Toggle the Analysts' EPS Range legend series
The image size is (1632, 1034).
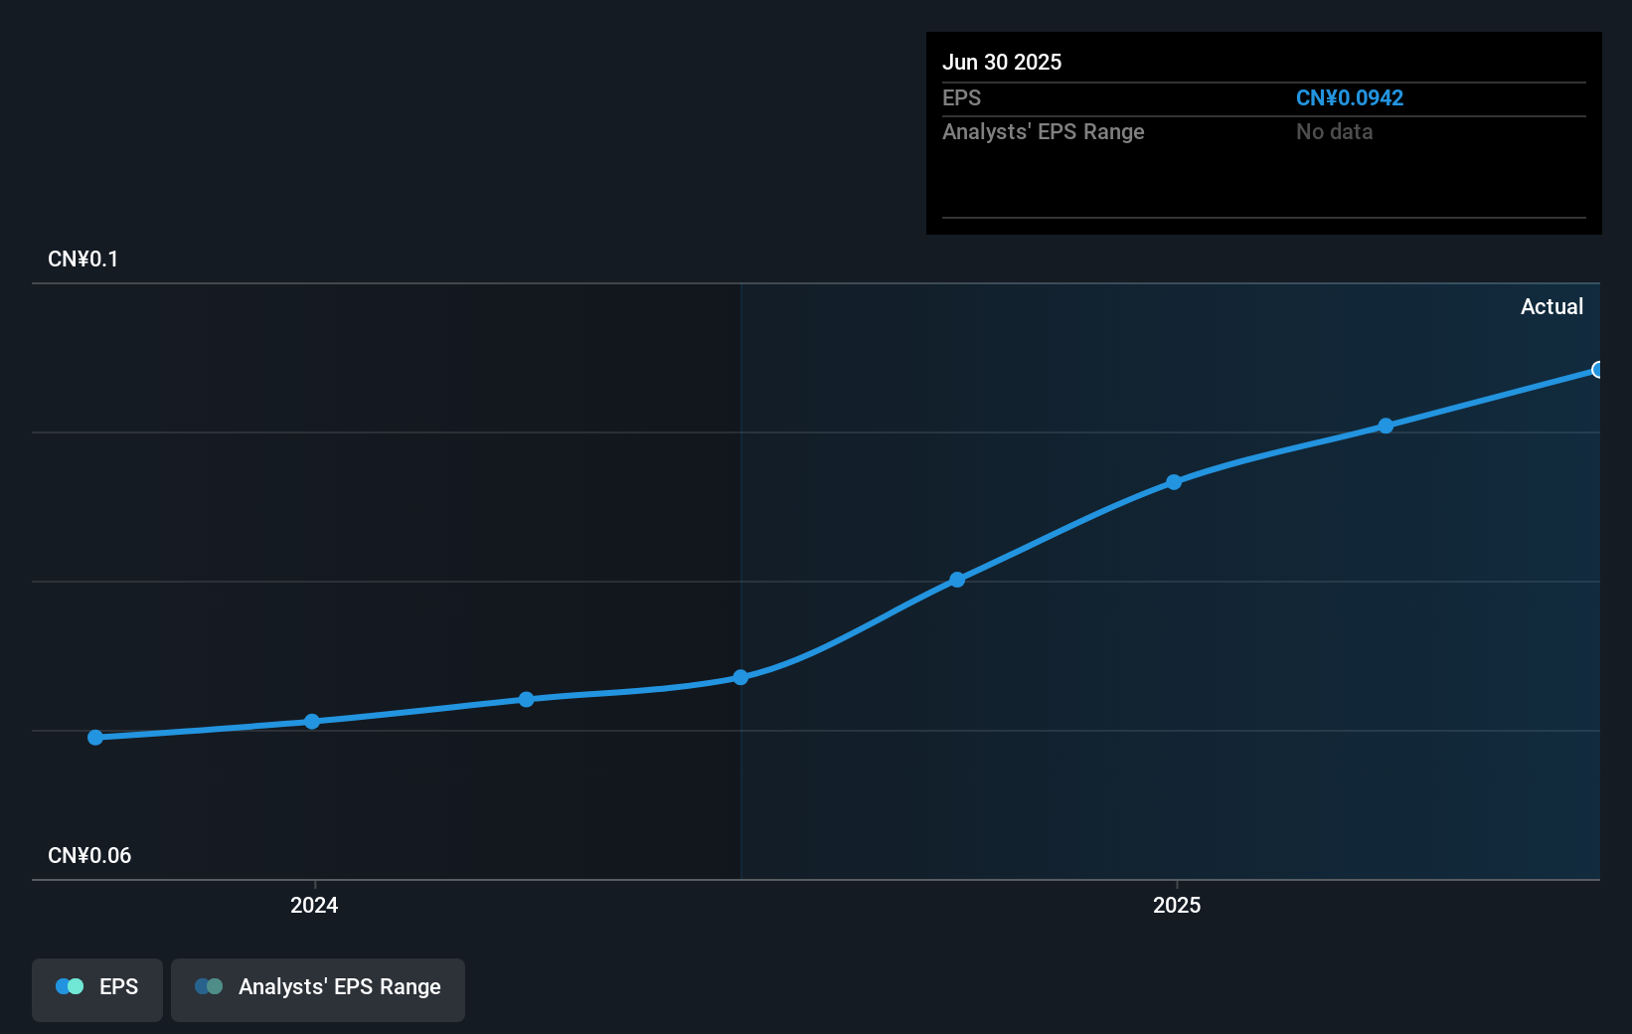point(318,989)
